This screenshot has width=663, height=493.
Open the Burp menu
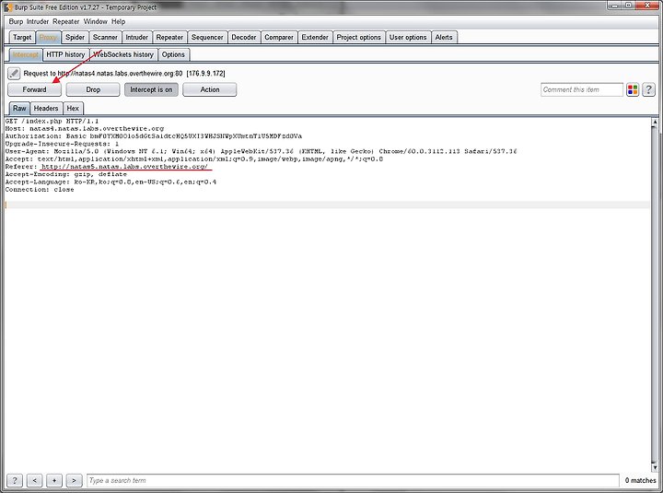click(x=16, y=21)
